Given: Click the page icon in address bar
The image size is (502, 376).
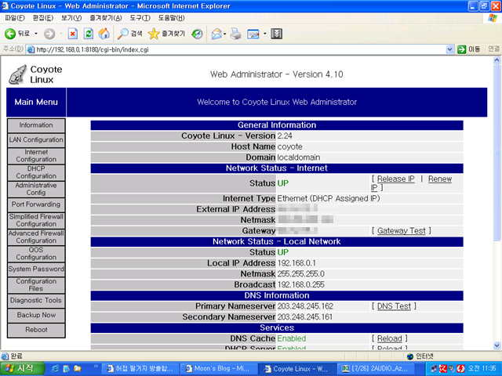Looking at the screenshot, I should pos(31,49).
